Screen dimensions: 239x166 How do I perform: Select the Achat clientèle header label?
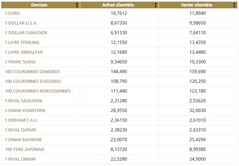[119, 5]
